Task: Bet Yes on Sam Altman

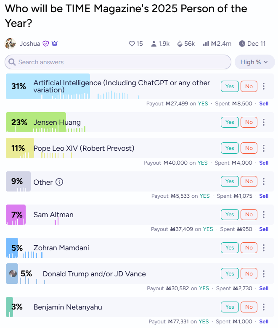Action: coord(230,215)
